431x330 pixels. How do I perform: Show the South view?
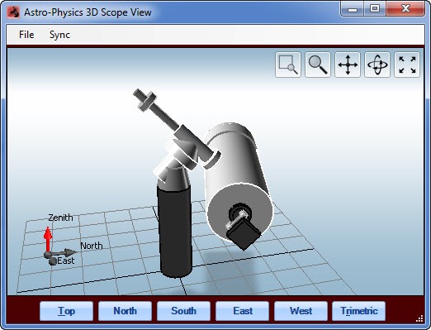183,311
